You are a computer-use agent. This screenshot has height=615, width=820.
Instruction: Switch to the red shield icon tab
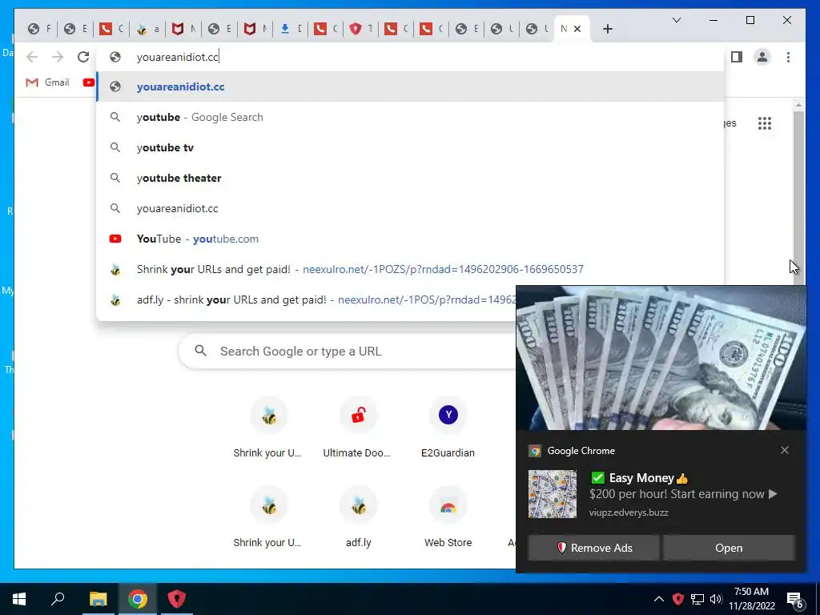tap(363, 29)
